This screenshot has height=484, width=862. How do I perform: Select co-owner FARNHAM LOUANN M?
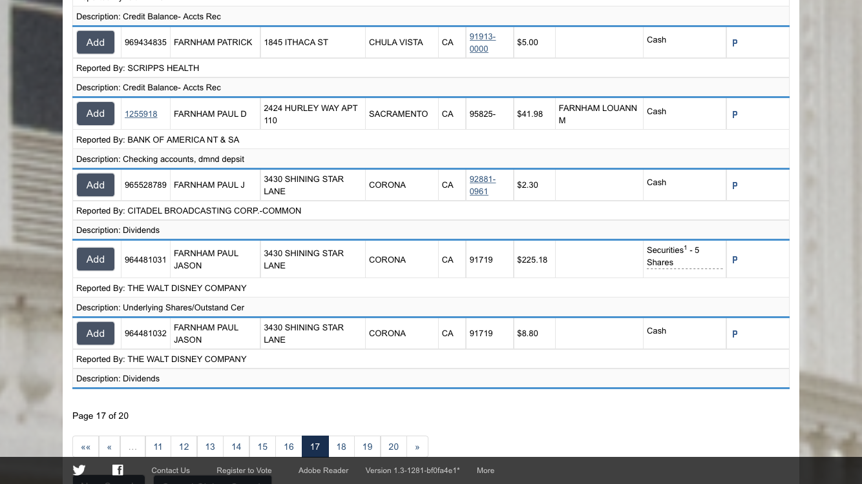tap(598, 114)
